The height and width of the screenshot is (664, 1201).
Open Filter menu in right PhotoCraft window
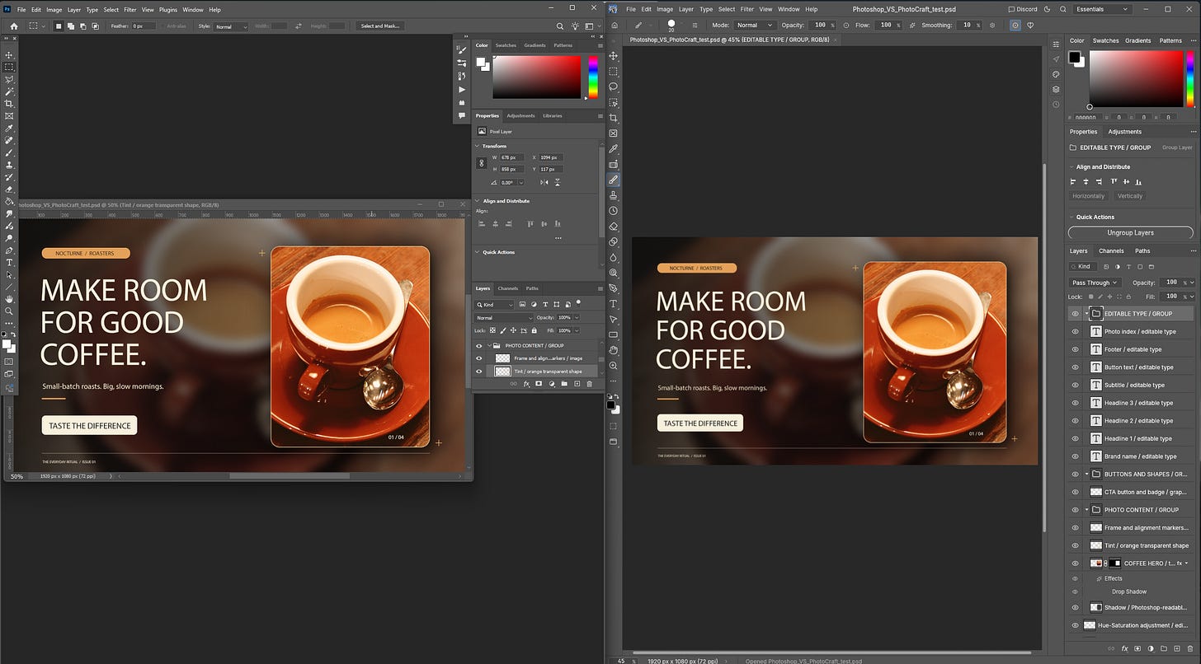pyautogui.click(x=747, y=9)
